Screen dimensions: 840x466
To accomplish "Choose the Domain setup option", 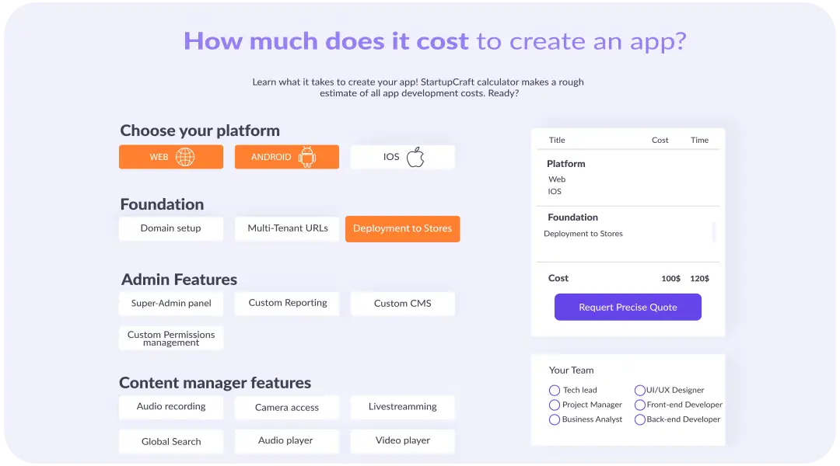I will coord(171,229).
